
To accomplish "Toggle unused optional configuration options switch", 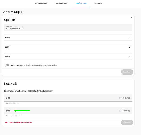I will point(6,65).
